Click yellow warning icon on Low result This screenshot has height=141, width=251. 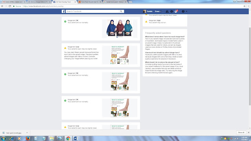click(65, 48)
